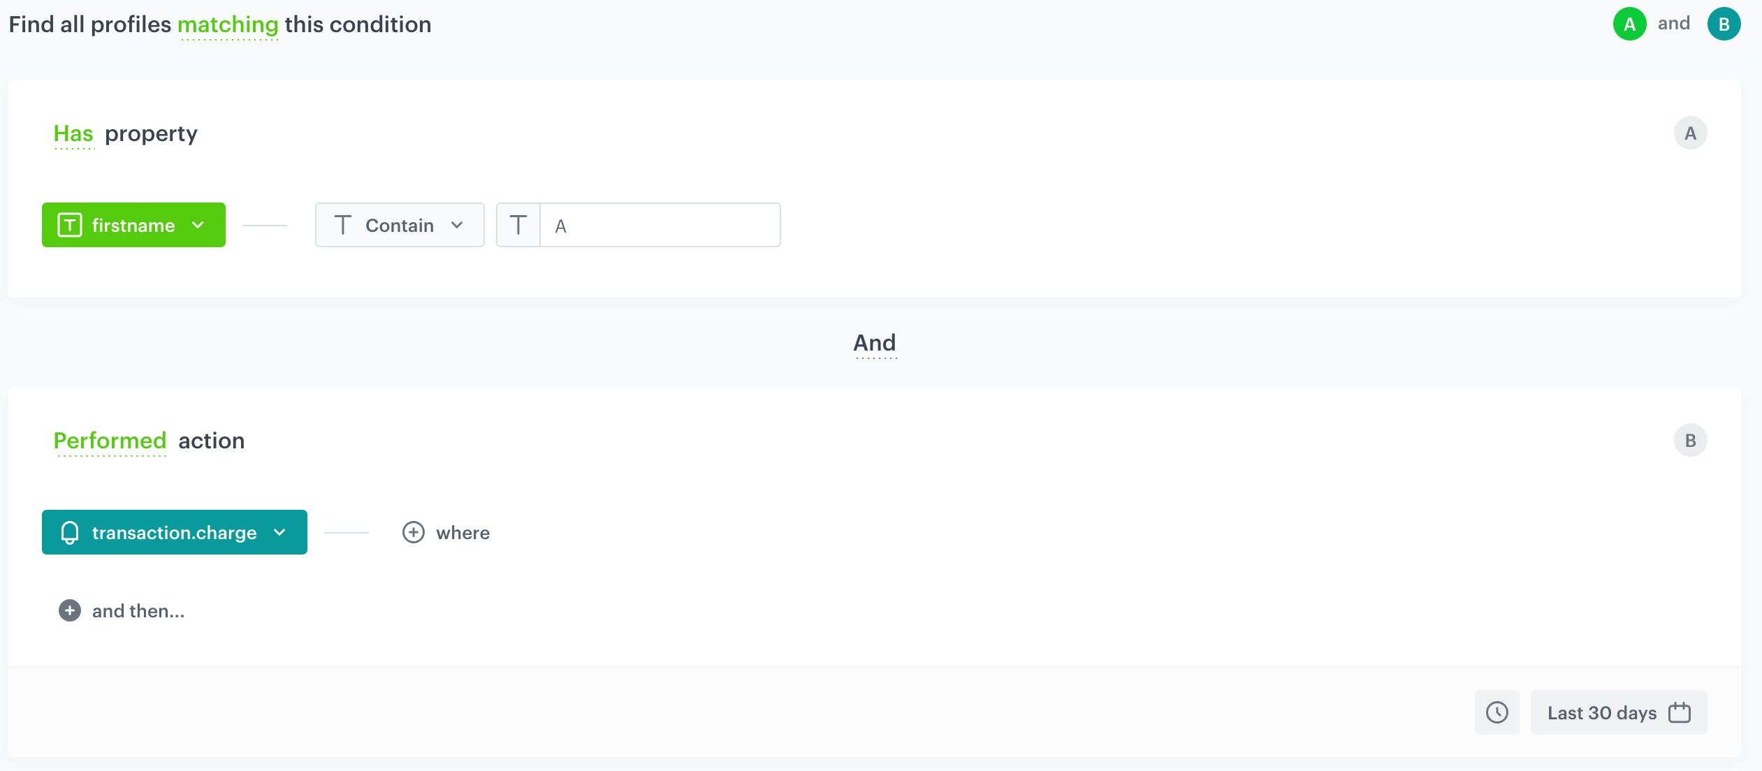
Task: Click the T icon next to the value input
Action: [x=518, y=225]
